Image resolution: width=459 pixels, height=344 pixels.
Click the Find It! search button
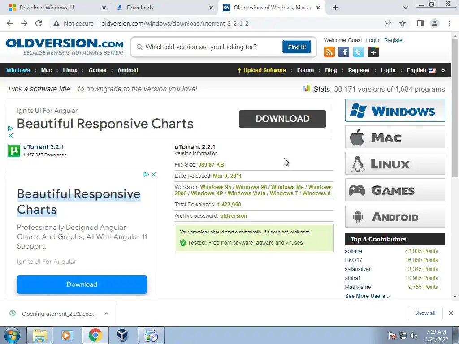297,47
